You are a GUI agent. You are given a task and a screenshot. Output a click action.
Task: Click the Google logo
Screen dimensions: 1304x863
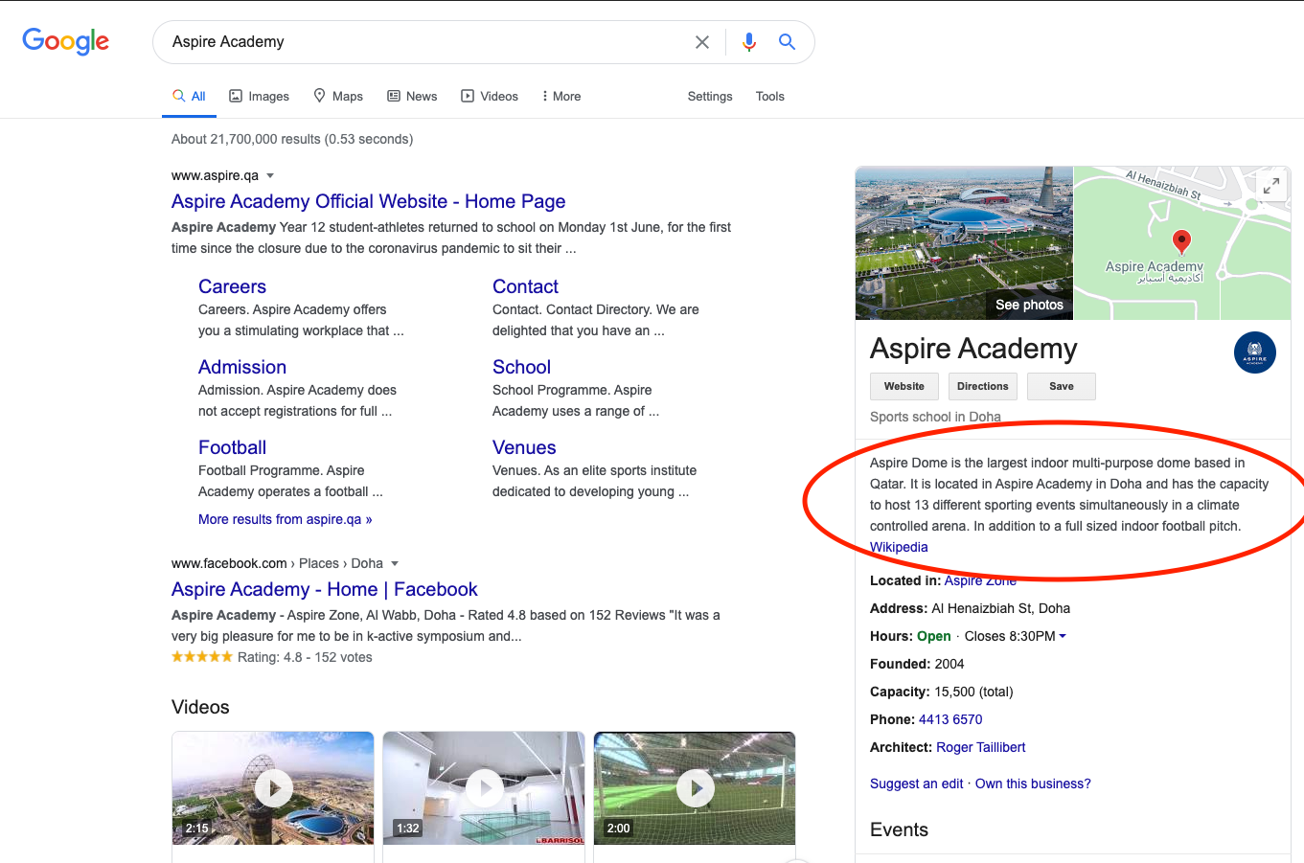point(66,41)
